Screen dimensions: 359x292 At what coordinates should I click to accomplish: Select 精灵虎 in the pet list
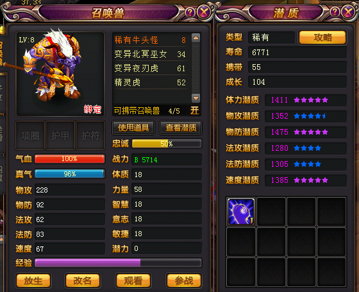click(x=150, y=83)
